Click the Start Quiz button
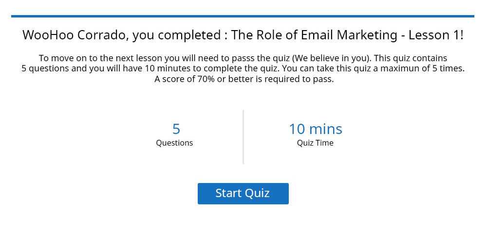The image size is (487, 233). coord(243,193)
